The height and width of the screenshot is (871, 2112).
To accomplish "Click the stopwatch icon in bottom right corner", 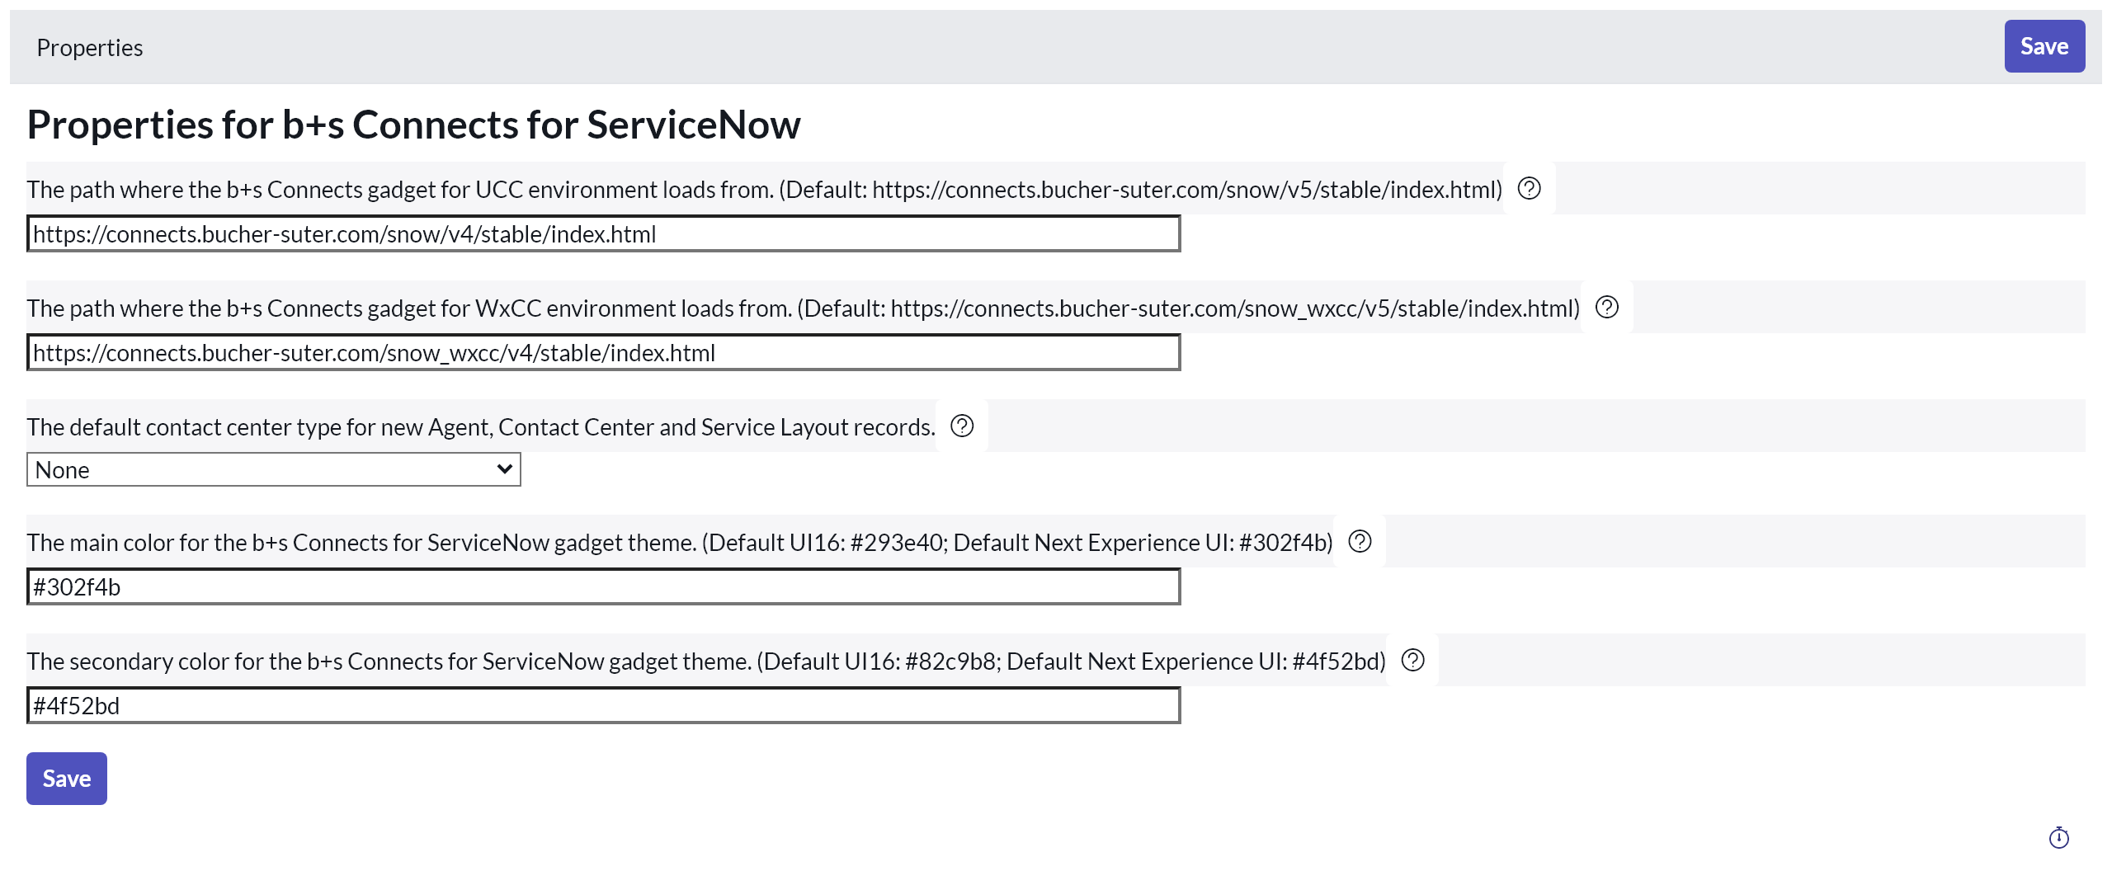I will 2058,838.
